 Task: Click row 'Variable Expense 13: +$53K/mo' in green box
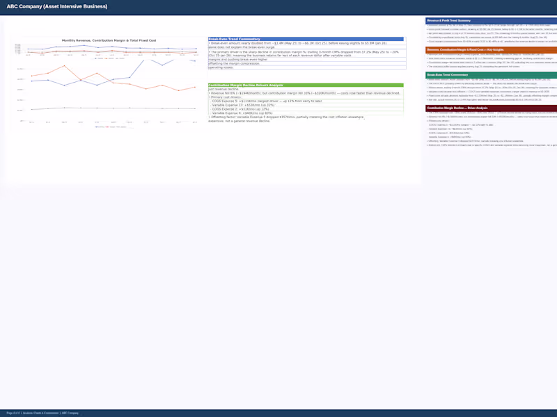pyautogui.click(x=306, y=106)
